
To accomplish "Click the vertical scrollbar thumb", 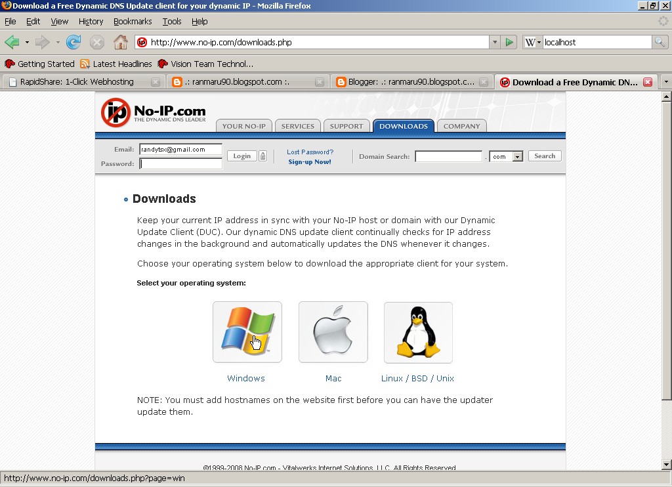I will 666,251.
